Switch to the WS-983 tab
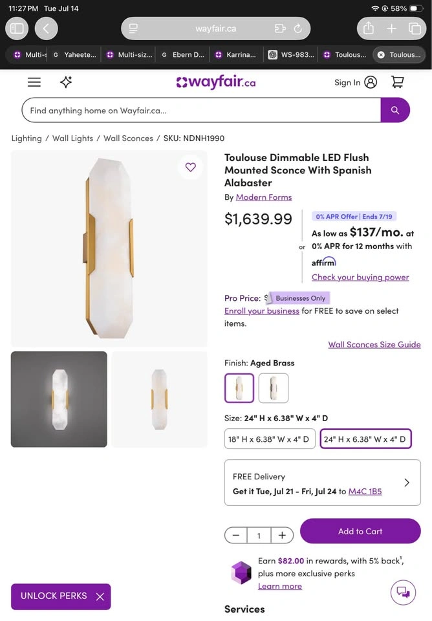 coord(292,54)
